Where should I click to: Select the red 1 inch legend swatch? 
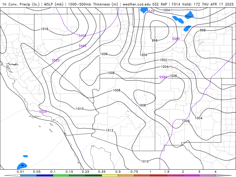point(159,176)
